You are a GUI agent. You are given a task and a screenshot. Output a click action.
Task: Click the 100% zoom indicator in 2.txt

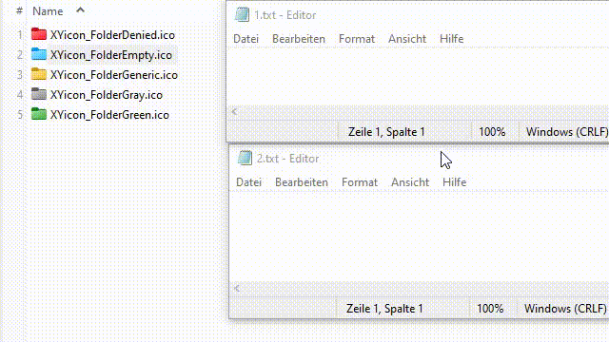pyautogui.click(x=490, y=309)
